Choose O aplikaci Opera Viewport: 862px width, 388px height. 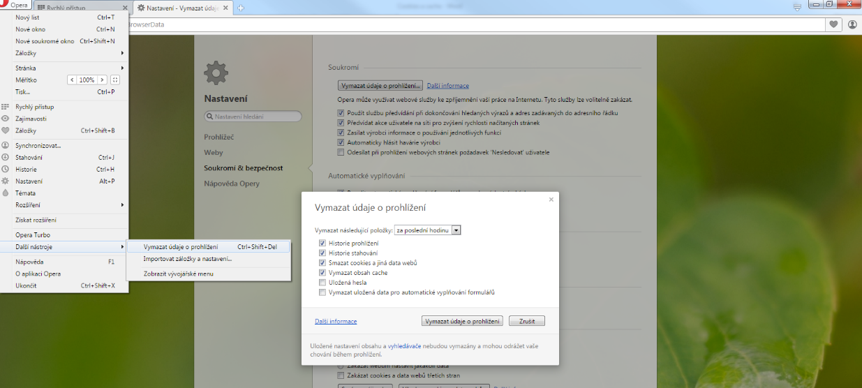(64, 274)
